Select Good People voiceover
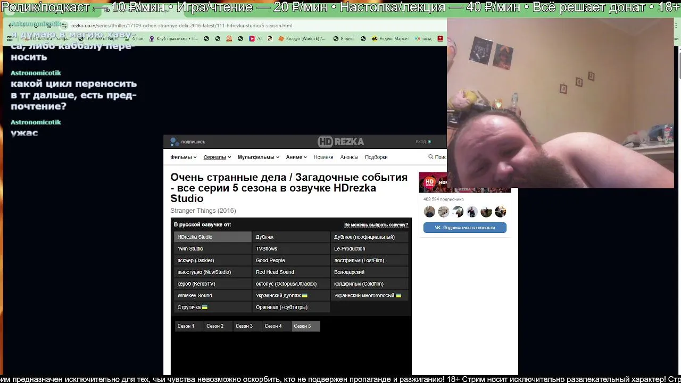Screen dimensions: 681x383 [x=291, y=260]
